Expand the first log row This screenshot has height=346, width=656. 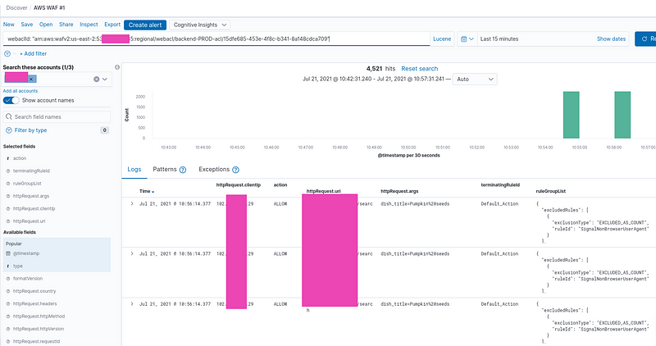[132, 204]
